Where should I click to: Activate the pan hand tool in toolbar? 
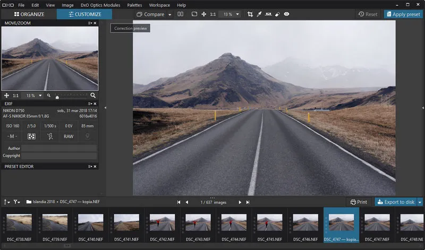pos(204,14)
